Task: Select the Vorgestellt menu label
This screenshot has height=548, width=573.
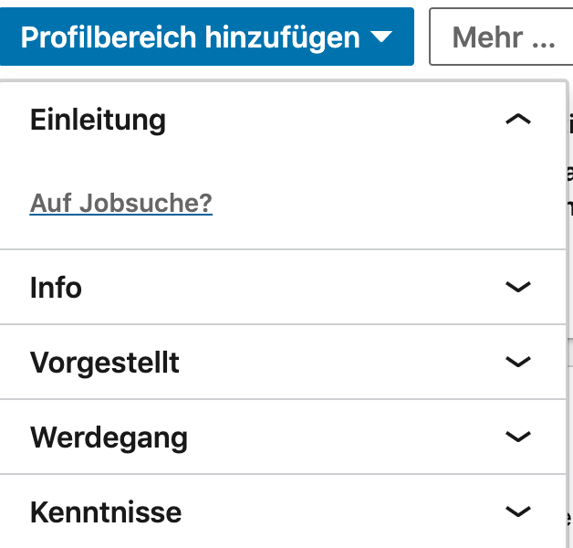Action: [105, 363]
